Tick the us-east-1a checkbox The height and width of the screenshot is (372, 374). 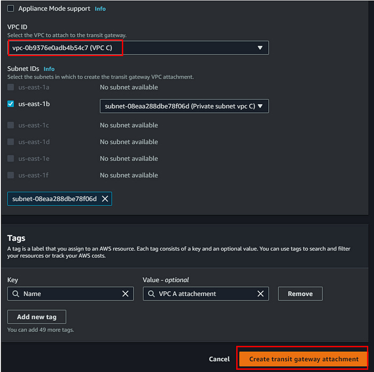point(11,87)
